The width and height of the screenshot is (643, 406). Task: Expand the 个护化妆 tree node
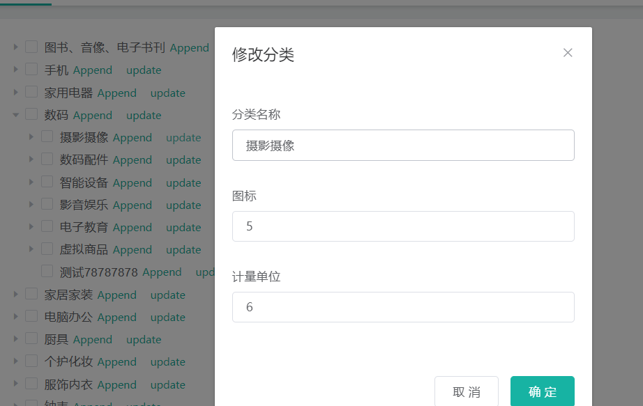[15, 361]
